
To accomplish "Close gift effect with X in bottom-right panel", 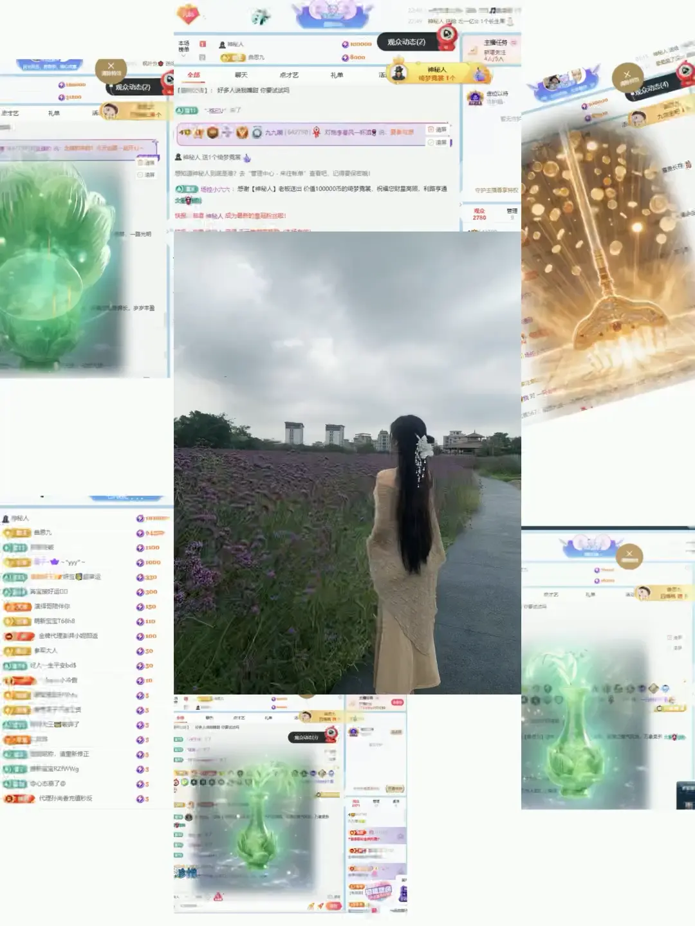I will [629, 556].
